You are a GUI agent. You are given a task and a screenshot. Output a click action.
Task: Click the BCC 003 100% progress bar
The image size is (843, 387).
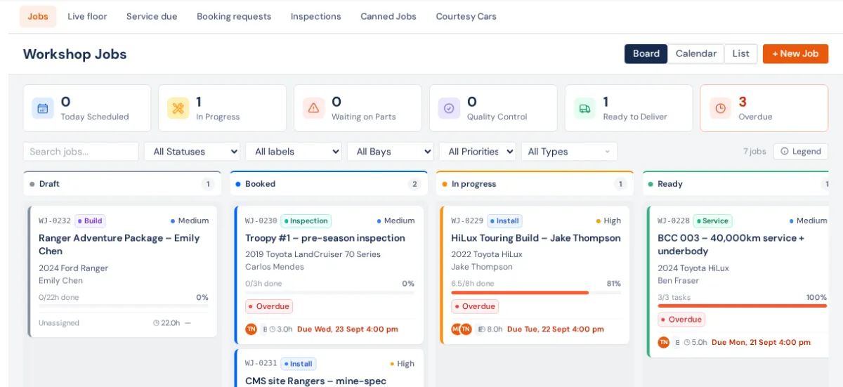pyautogui.click(x=743, y=306)
